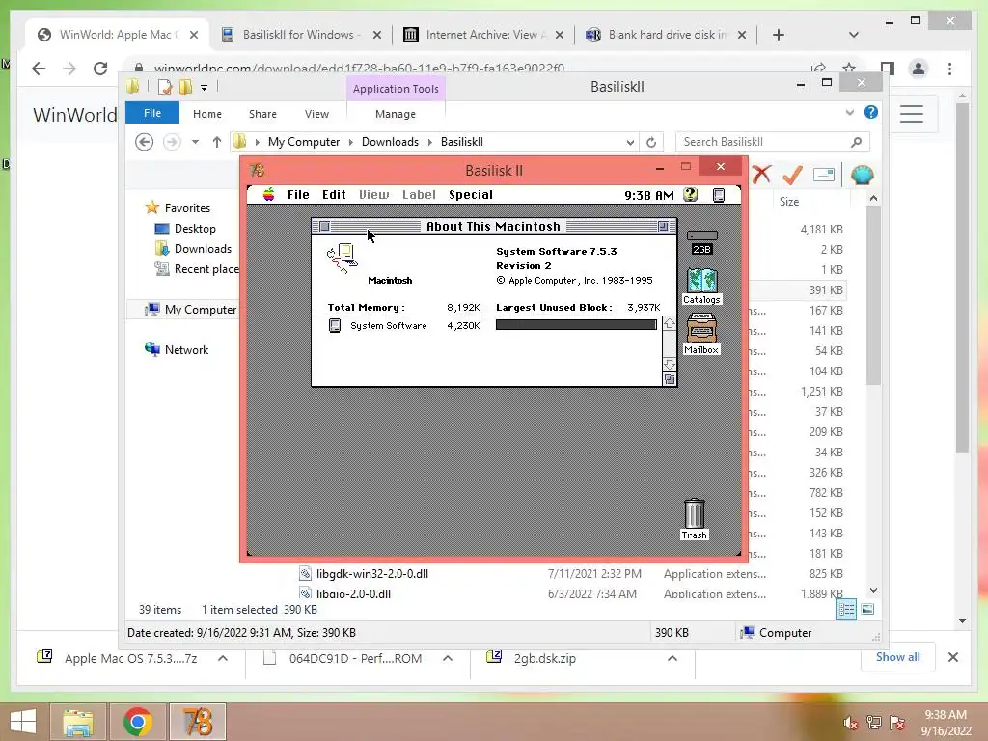Go back in Explorer navigation
Screen dimensions: 988x741
(145, 142)
